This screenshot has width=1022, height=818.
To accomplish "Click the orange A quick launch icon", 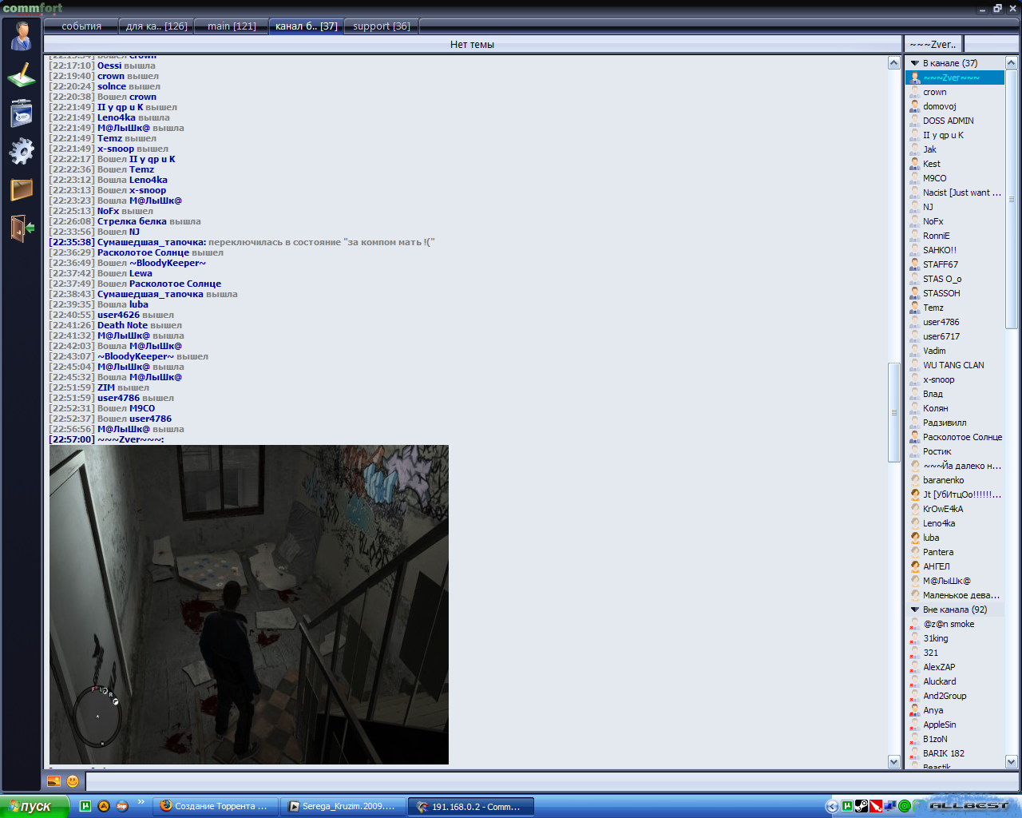I will pos(104,806).
